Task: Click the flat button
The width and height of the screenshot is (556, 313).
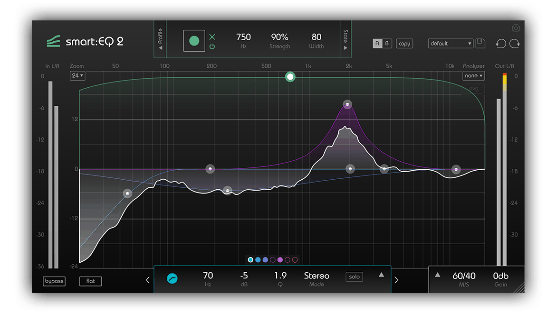Action: tap(90, 281)
